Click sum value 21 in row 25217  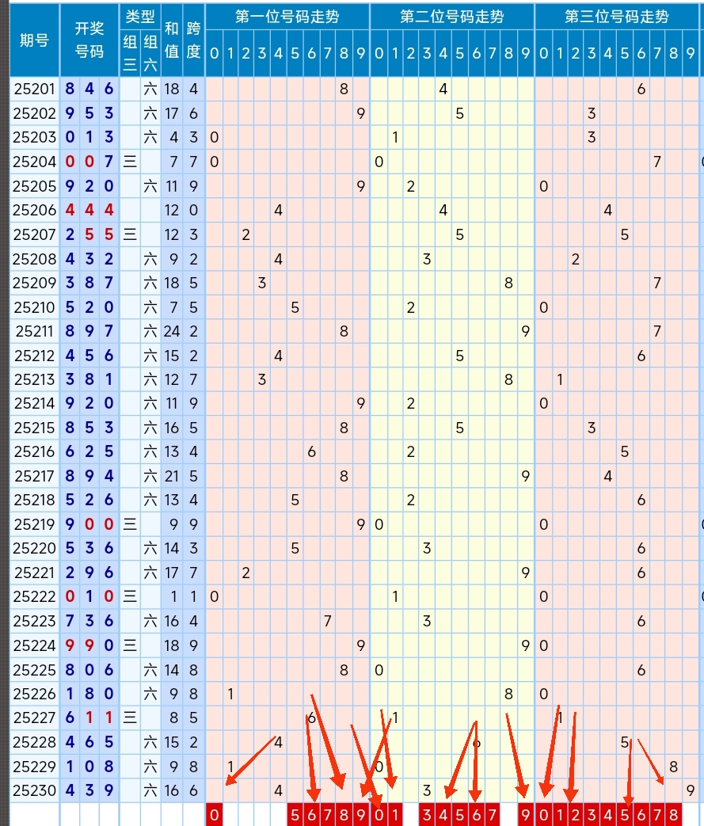click(x=171, y=476)
